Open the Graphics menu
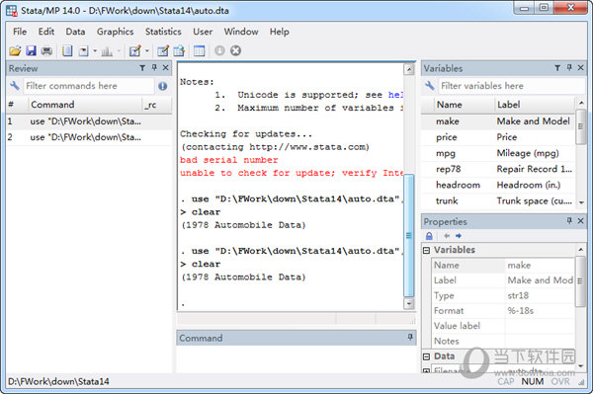 click(x=115, y=32)
